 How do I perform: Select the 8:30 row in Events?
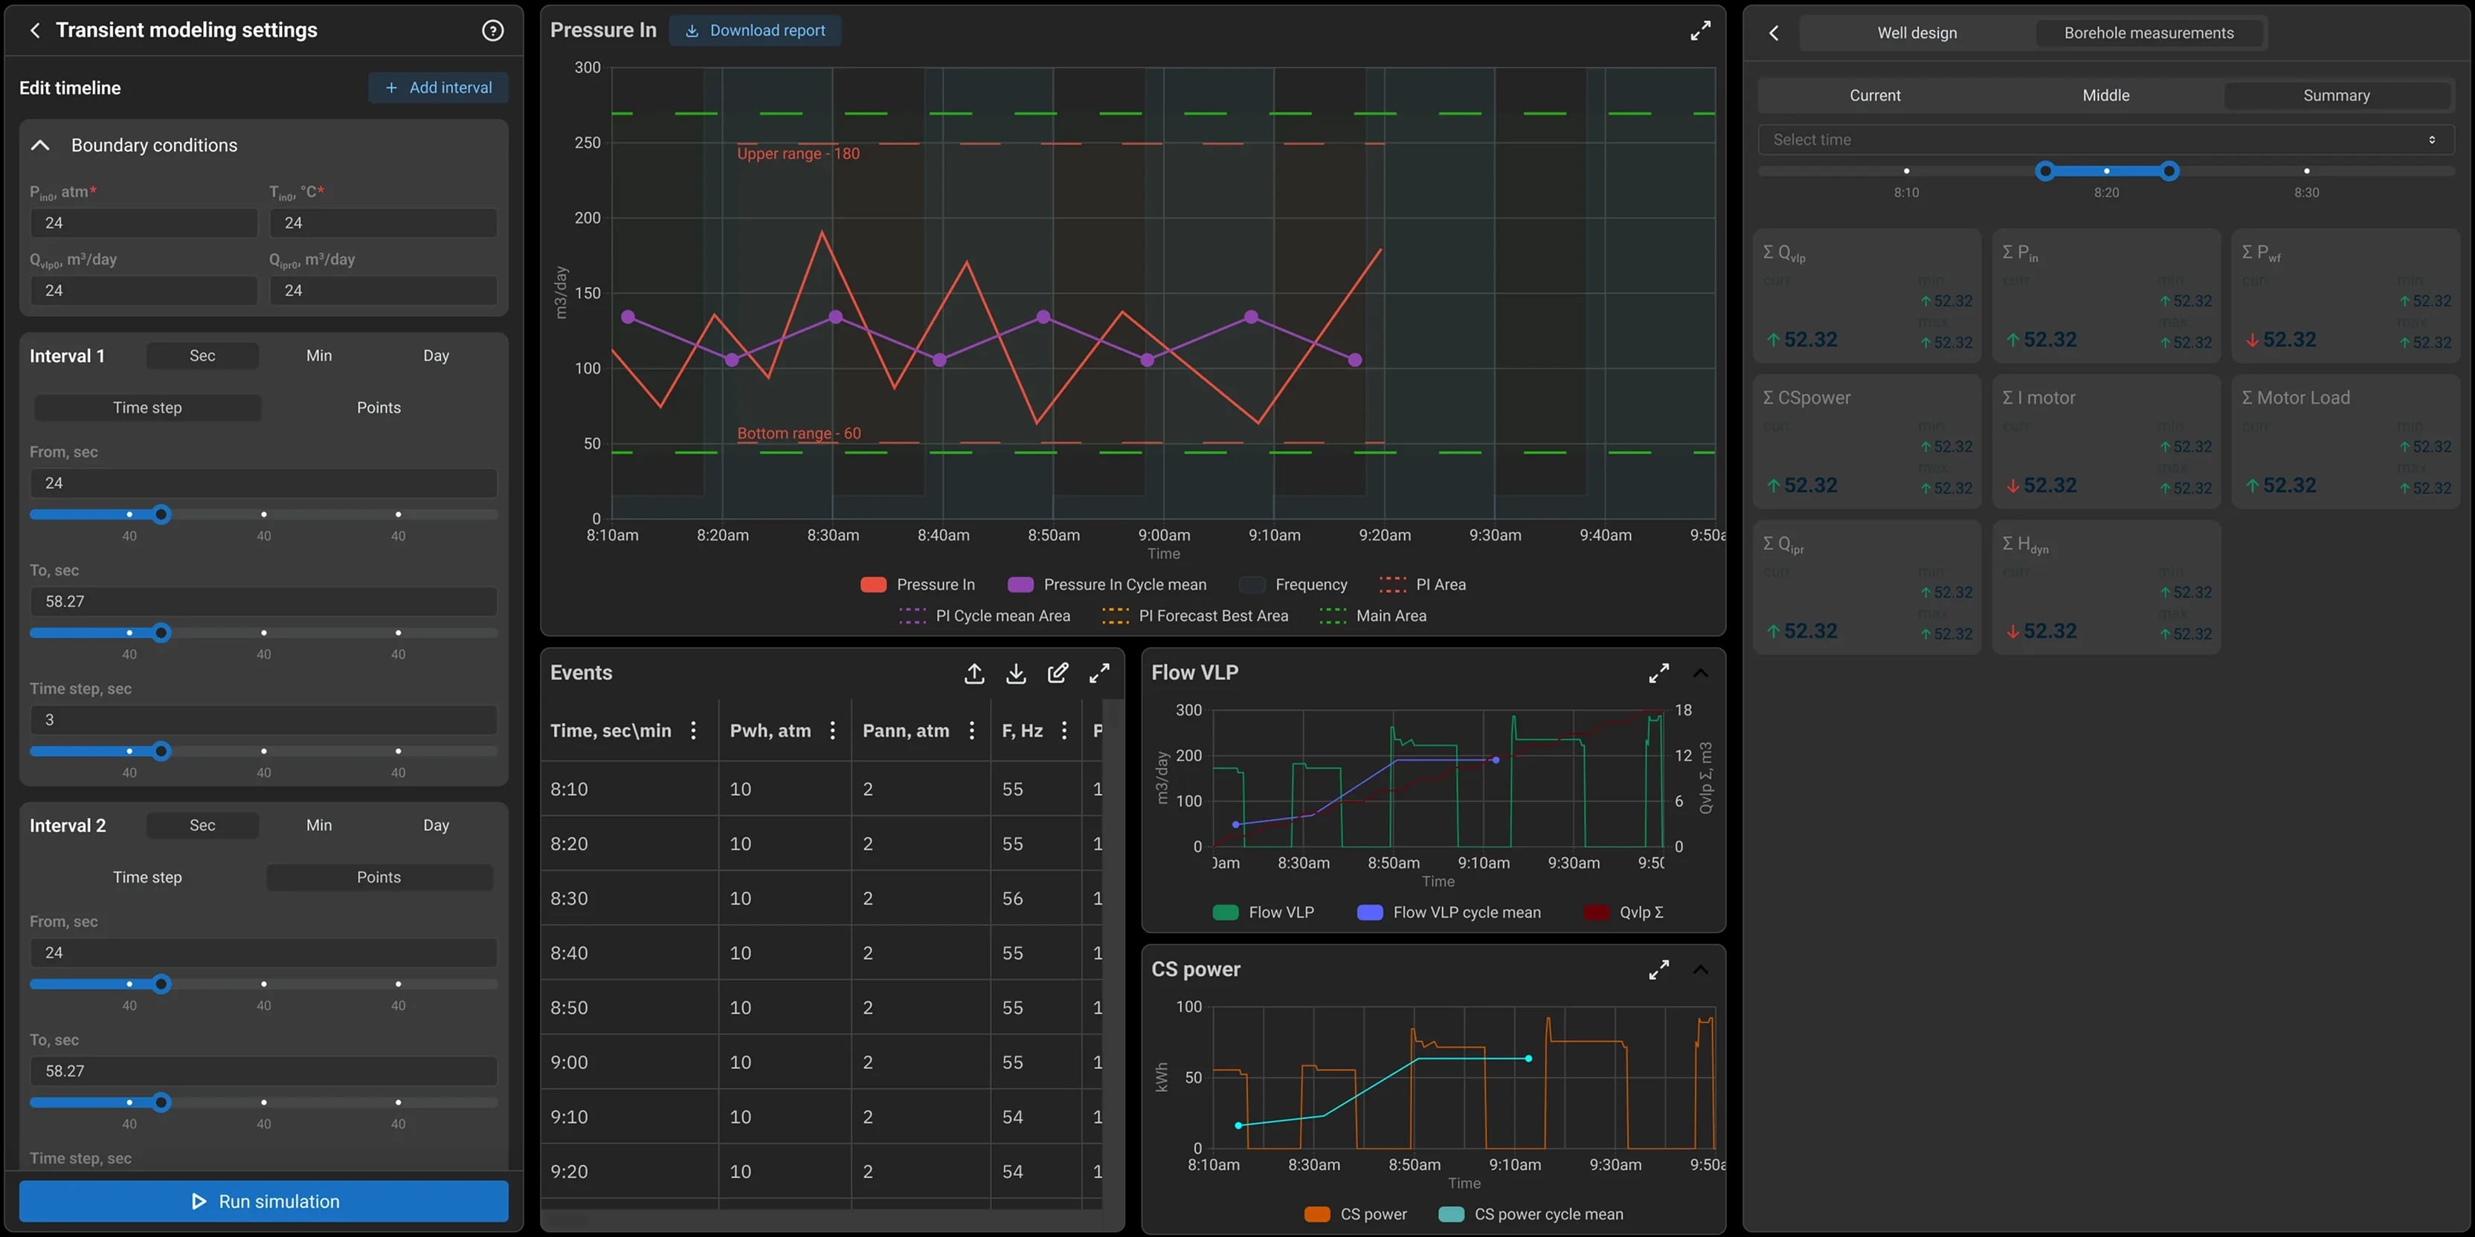(x=822, y=898)
